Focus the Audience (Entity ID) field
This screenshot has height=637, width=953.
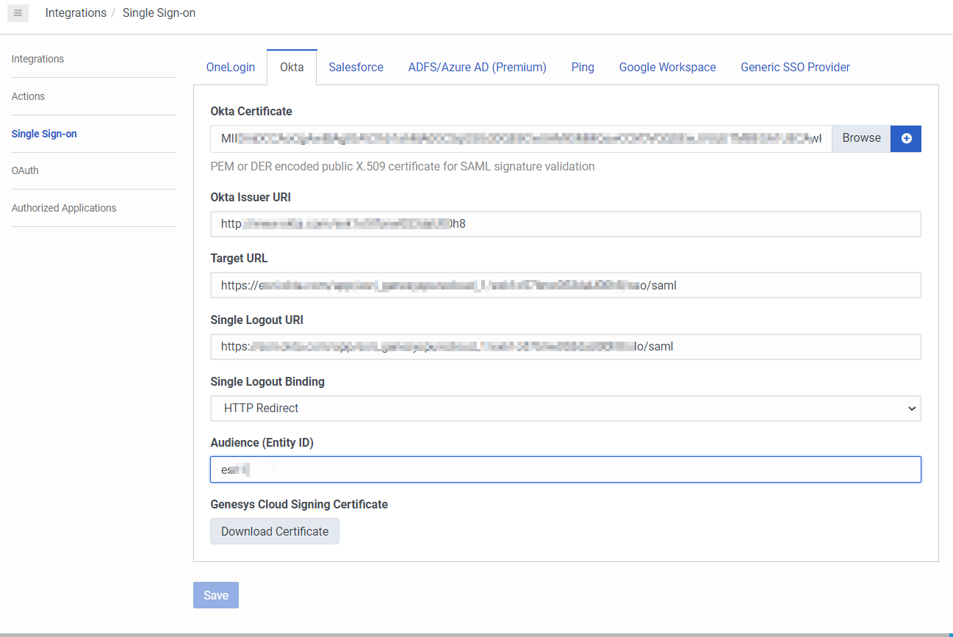coord(565,469)
